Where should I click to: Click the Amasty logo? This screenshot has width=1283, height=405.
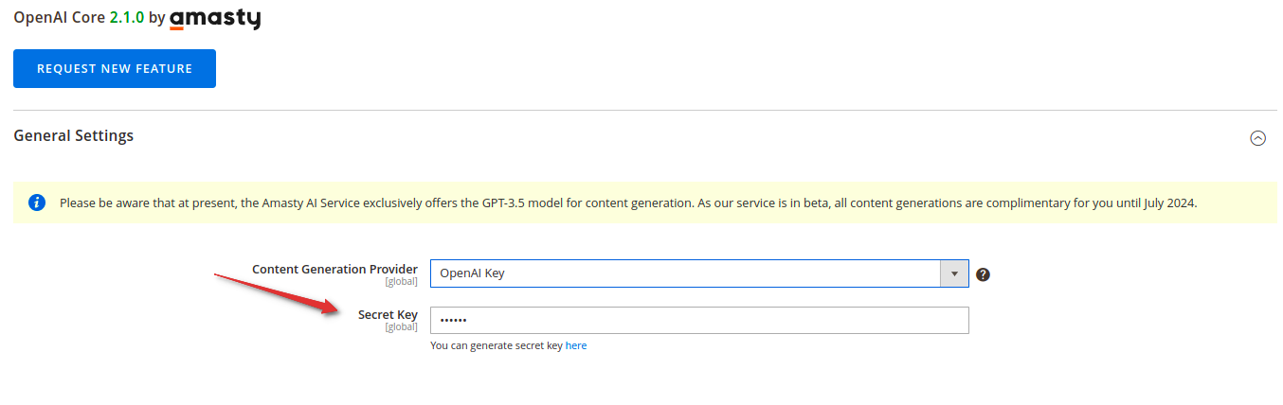click(215, 18)
